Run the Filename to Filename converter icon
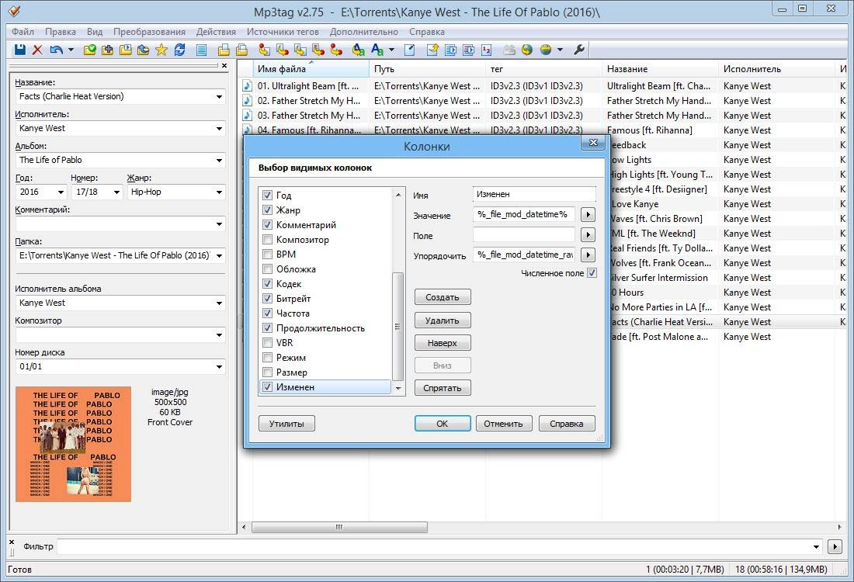Screen dimensions: 854x582 300,50
